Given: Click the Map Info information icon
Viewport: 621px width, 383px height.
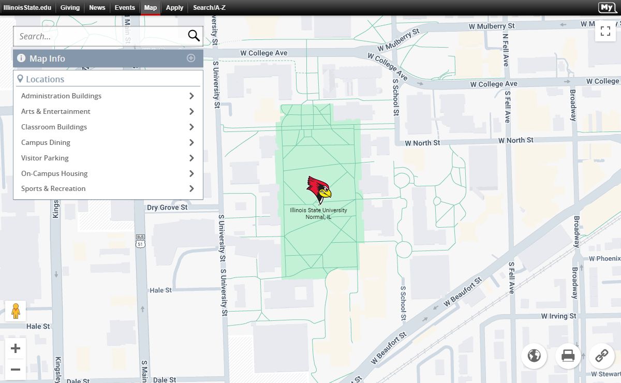Looking at the screenshot, I should (x=21, y=58).
